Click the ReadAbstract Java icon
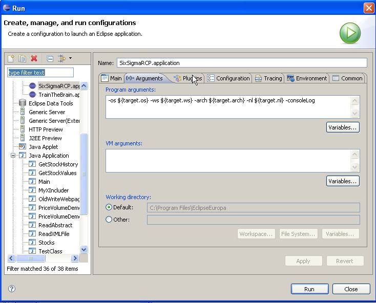376x303 pixels. click(32, 225)
